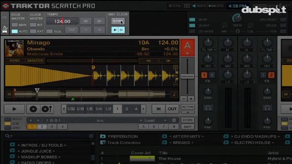Click the deck A CUE disc button
292x164 pixels.
click(x=33, y=109)
